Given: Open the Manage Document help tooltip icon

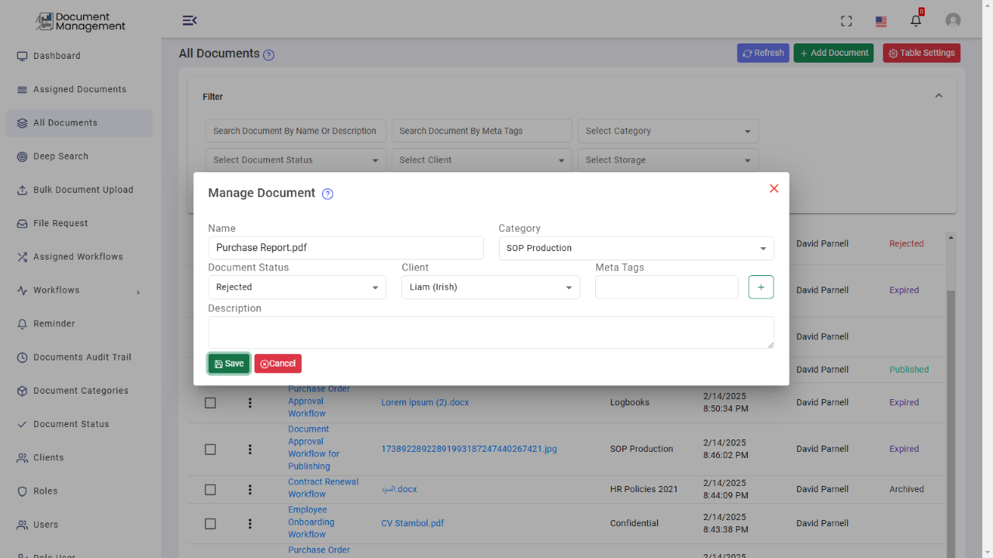Looking at the screenshot, I should click(x=327, y=194).
